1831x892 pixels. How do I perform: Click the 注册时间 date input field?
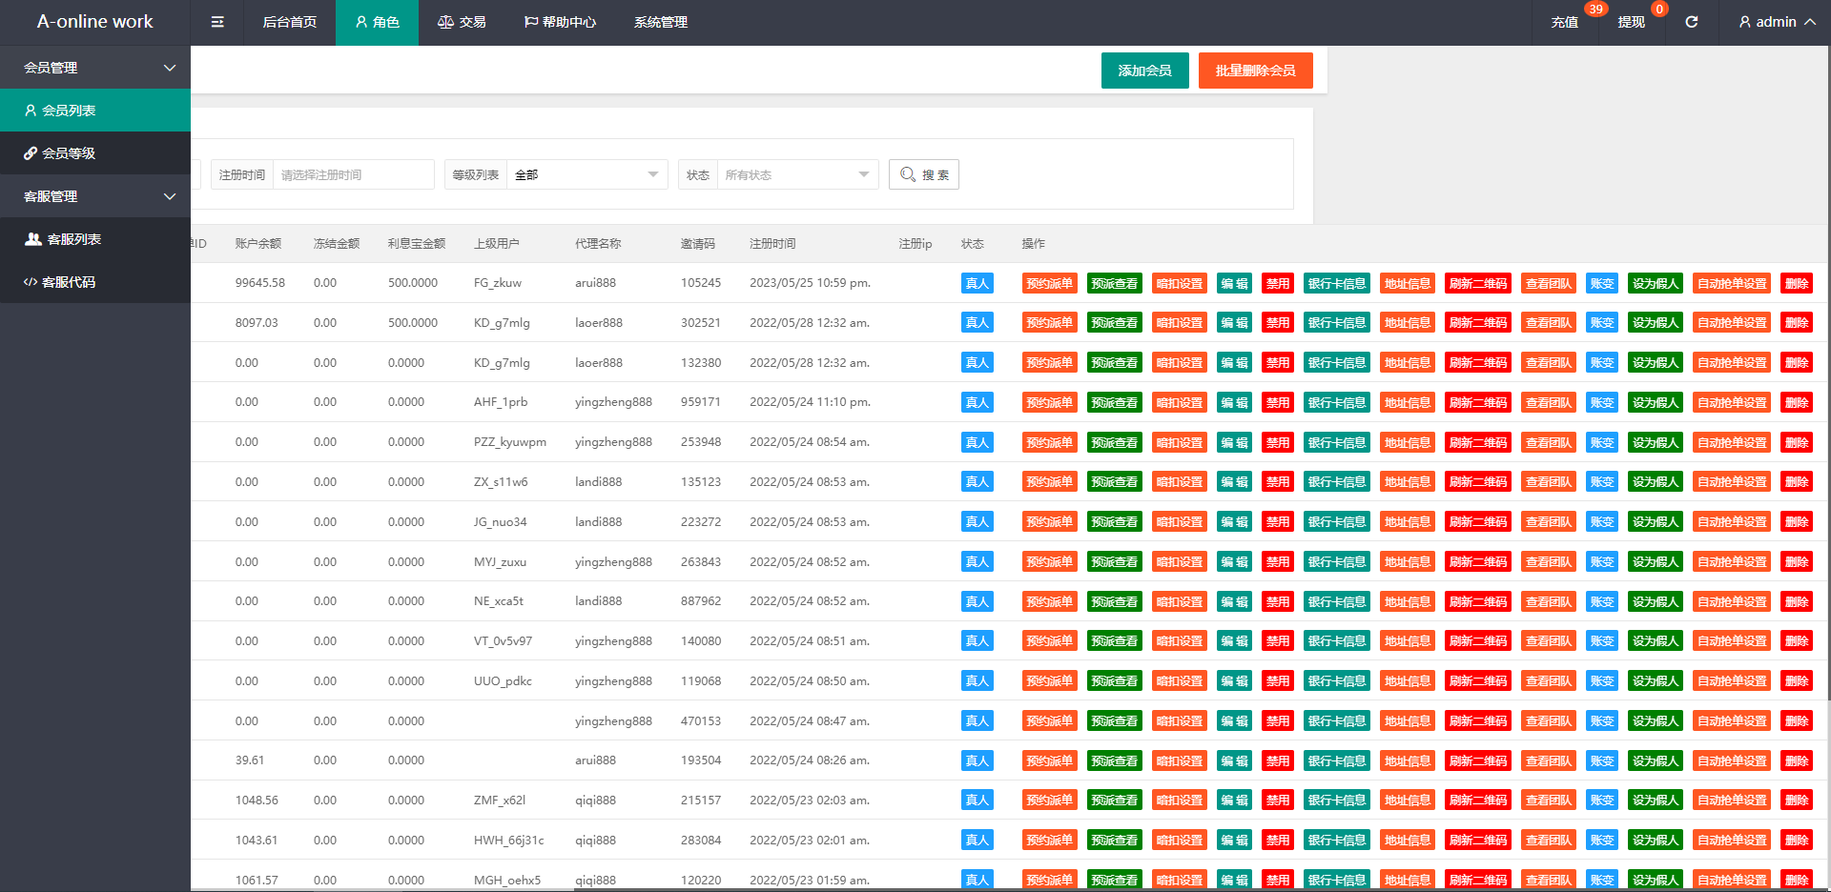click(x=353, y=174)
